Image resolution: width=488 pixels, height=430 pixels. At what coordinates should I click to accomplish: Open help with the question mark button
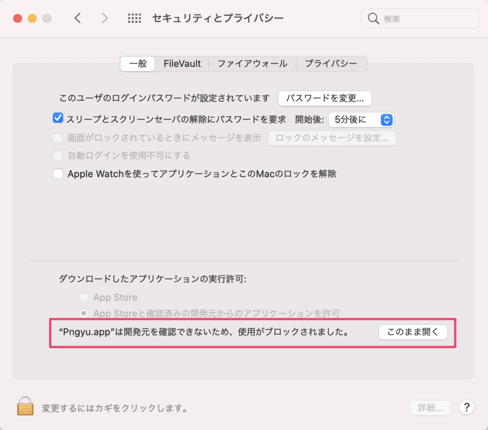[x=467, y=407]
